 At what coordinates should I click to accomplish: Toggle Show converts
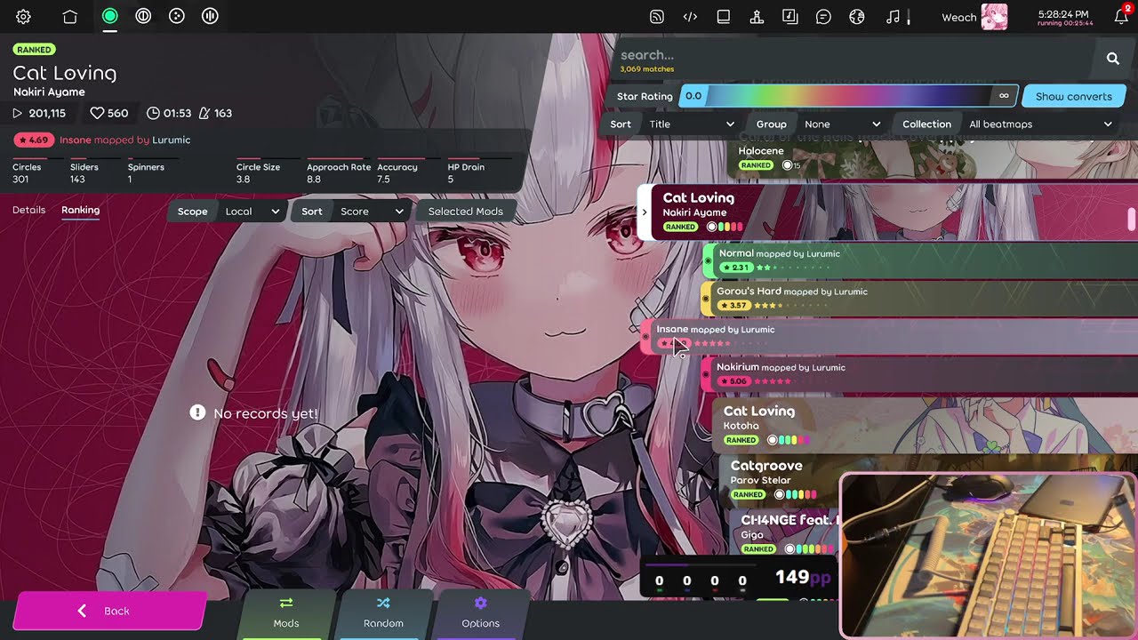pyautogui.click(x=1073, y=96)
